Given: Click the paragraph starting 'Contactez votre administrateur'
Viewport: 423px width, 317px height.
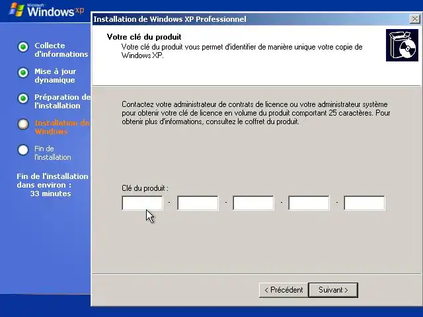Looking at the screenshot, I should tap(256, 113).
